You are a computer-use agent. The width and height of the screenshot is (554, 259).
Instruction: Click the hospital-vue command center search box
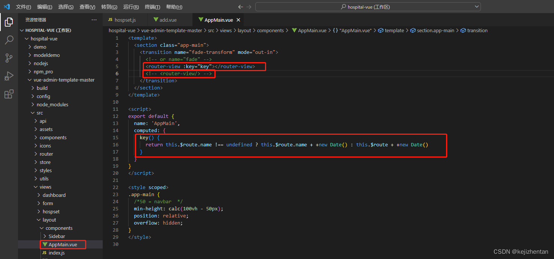tap(368, 7)
